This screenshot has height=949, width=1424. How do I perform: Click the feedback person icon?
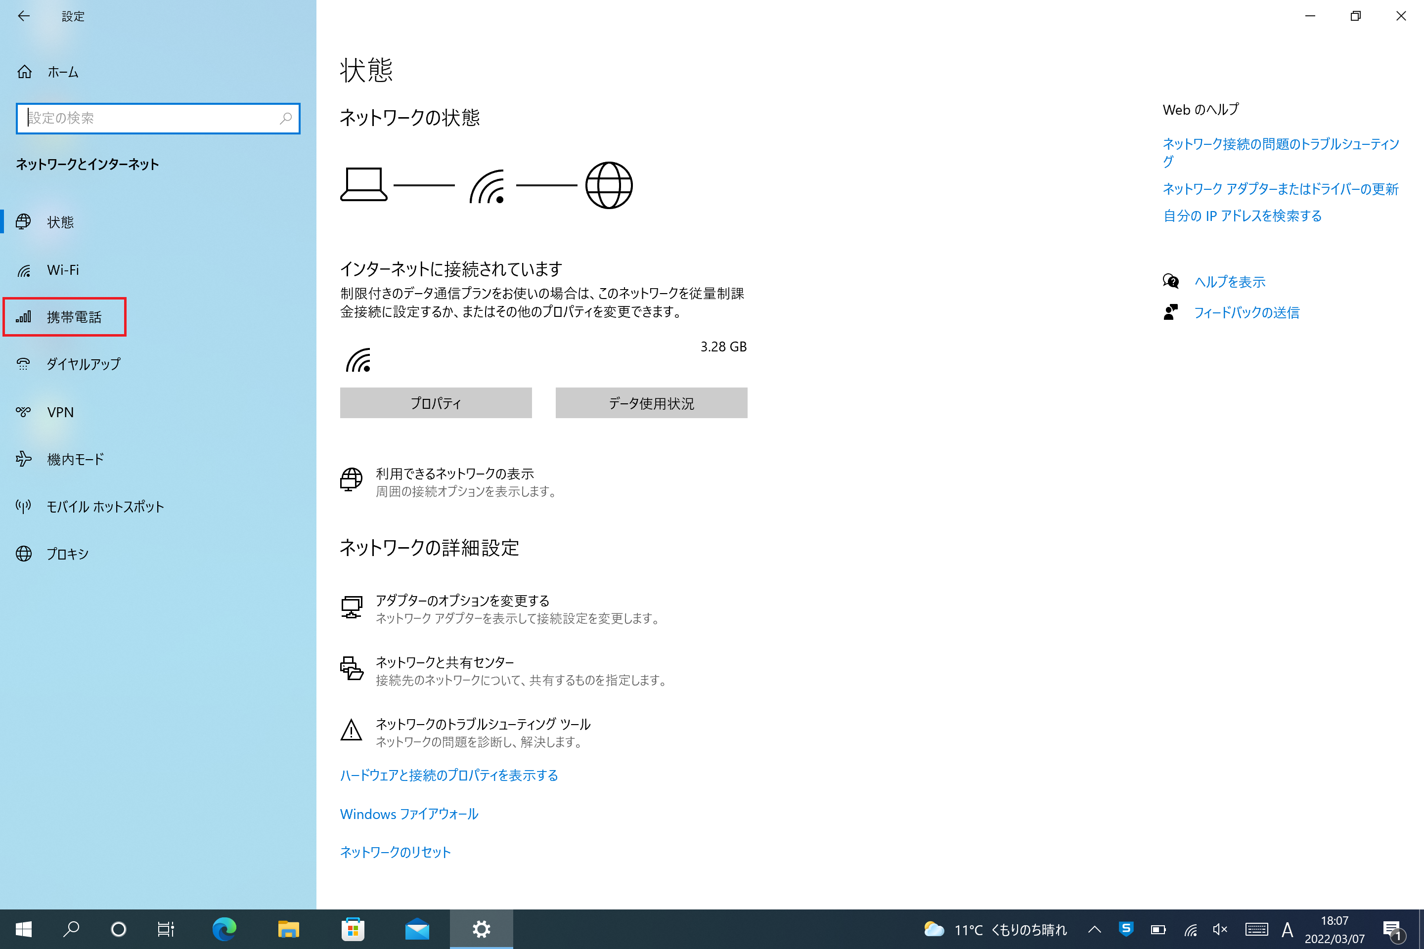(1171, 312)
